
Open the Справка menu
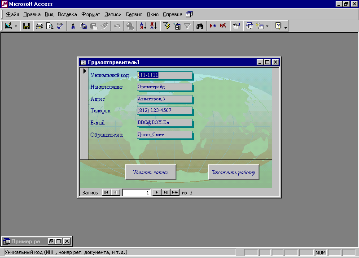[172, 14]
